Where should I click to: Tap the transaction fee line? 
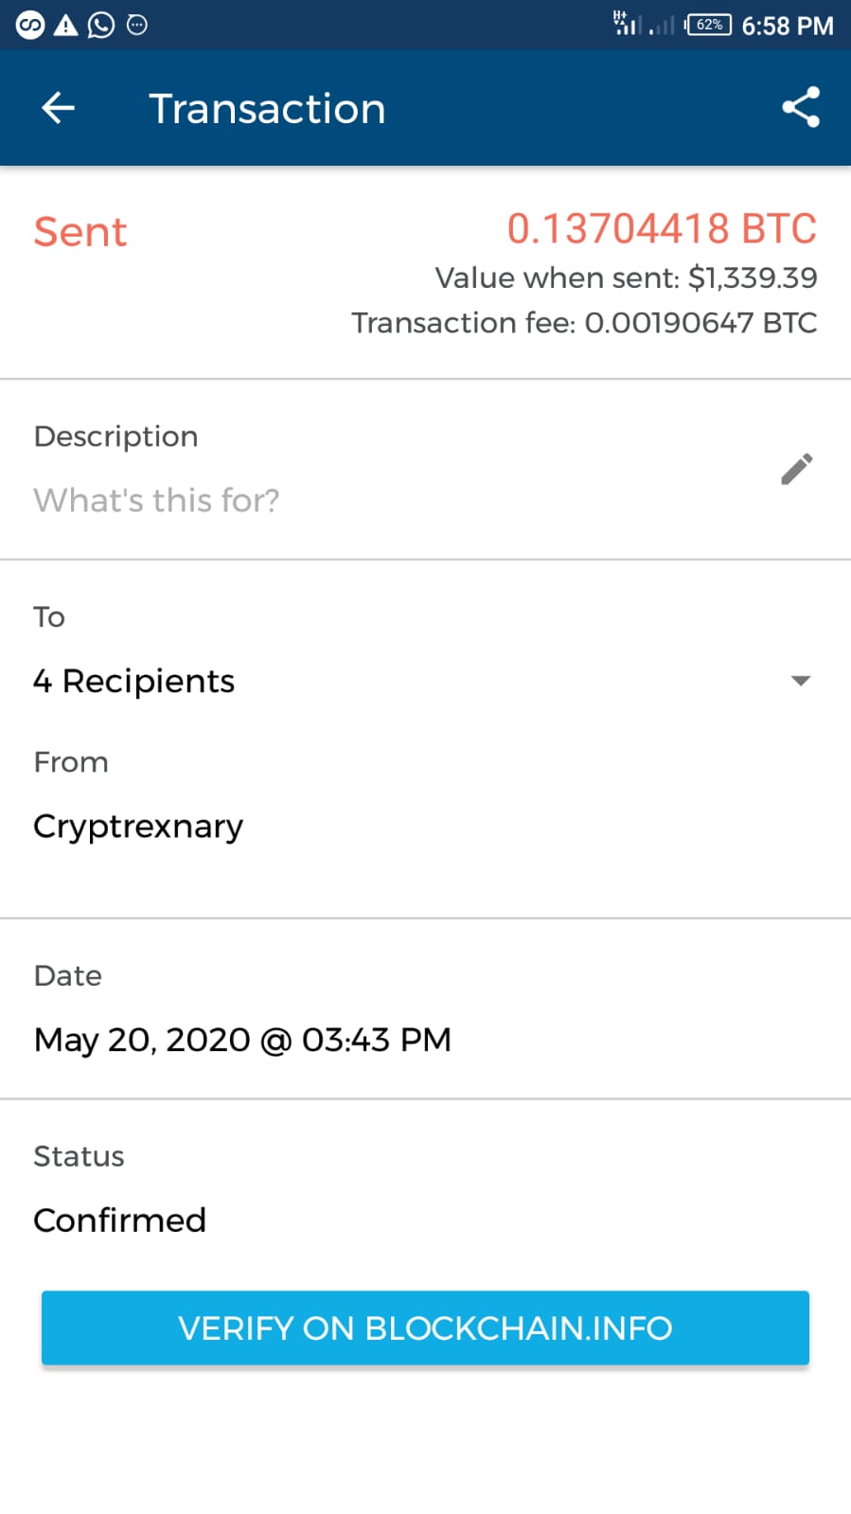pos(584,323)
